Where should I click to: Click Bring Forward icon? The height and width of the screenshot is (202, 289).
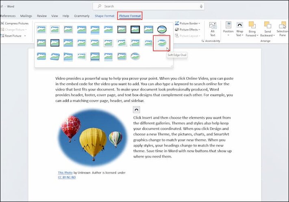point(252,25)
